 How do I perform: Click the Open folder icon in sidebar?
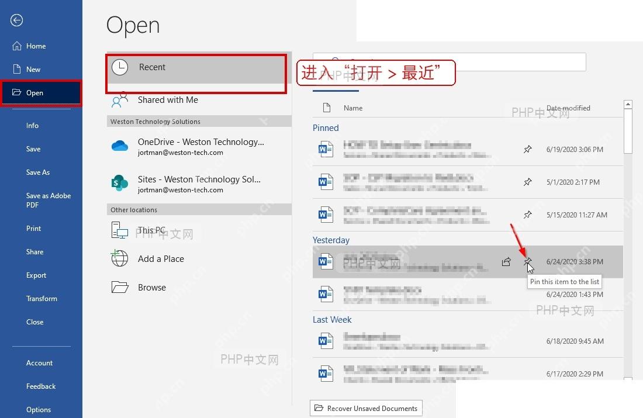click(16, 92)
